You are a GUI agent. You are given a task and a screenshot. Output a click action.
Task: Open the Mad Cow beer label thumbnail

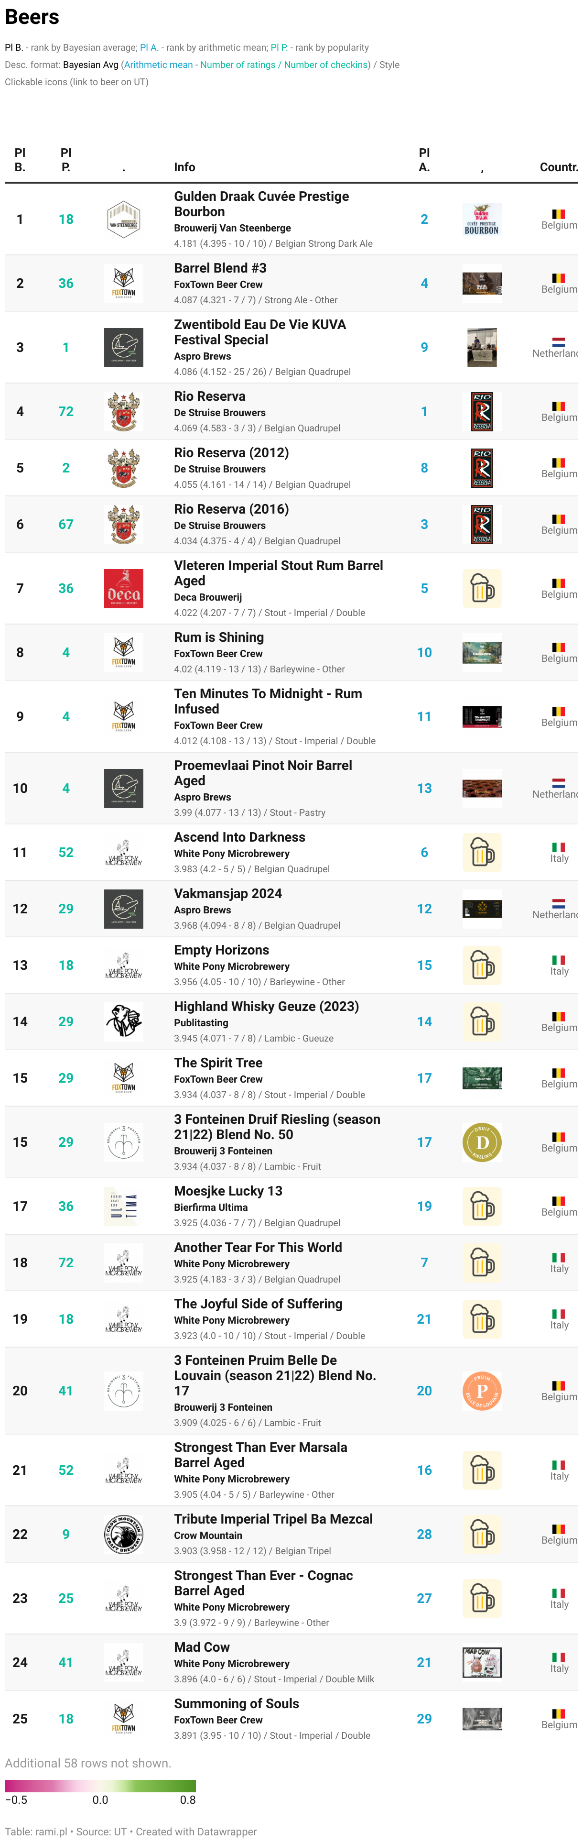[x=481, y=1662]
